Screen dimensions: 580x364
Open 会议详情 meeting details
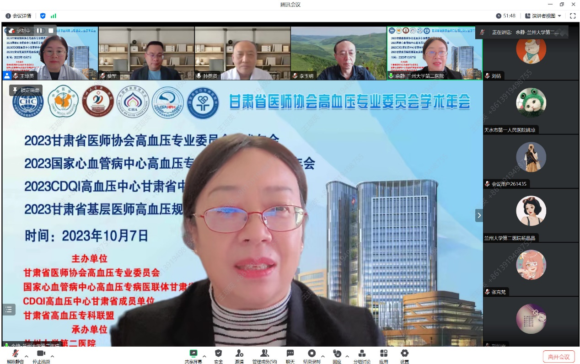(x=18, y=16)
